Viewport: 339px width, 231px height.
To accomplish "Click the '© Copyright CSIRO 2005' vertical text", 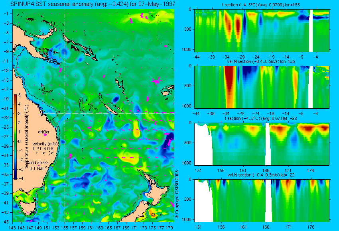I will coord(177,194).
